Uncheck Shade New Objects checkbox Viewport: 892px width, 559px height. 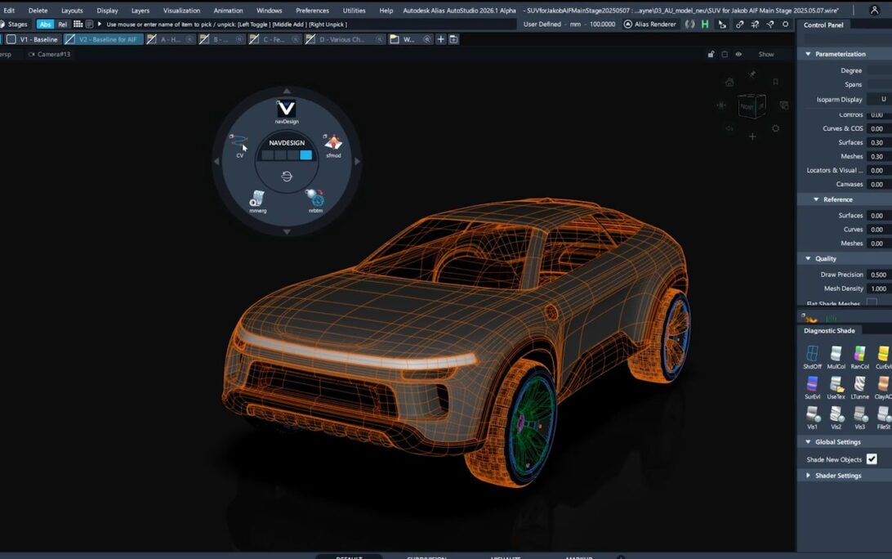coord(872,459)
